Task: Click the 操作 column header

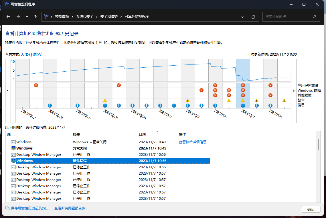Action: click(193, 134)
